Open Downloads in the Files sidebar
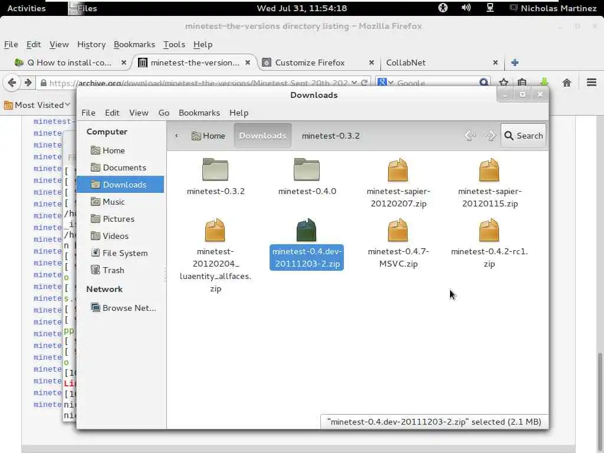 click(x=120, y=185)
